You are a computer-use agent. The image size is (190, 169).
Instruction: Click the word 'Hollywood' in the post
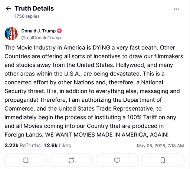pyautogui.click(x=131, y=65)
